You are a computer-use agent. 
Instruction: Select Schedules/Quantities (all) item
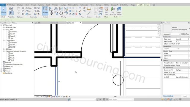coord(14,64)
